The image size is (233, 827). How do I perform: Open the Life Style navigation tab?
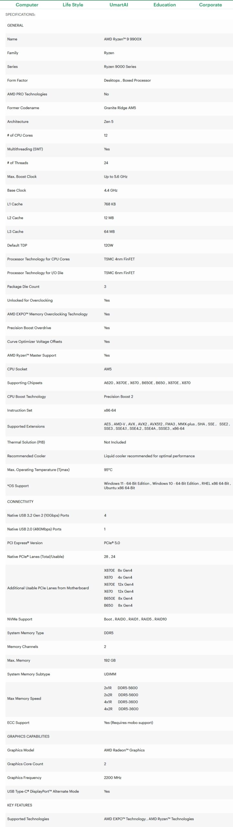[73, 5]
